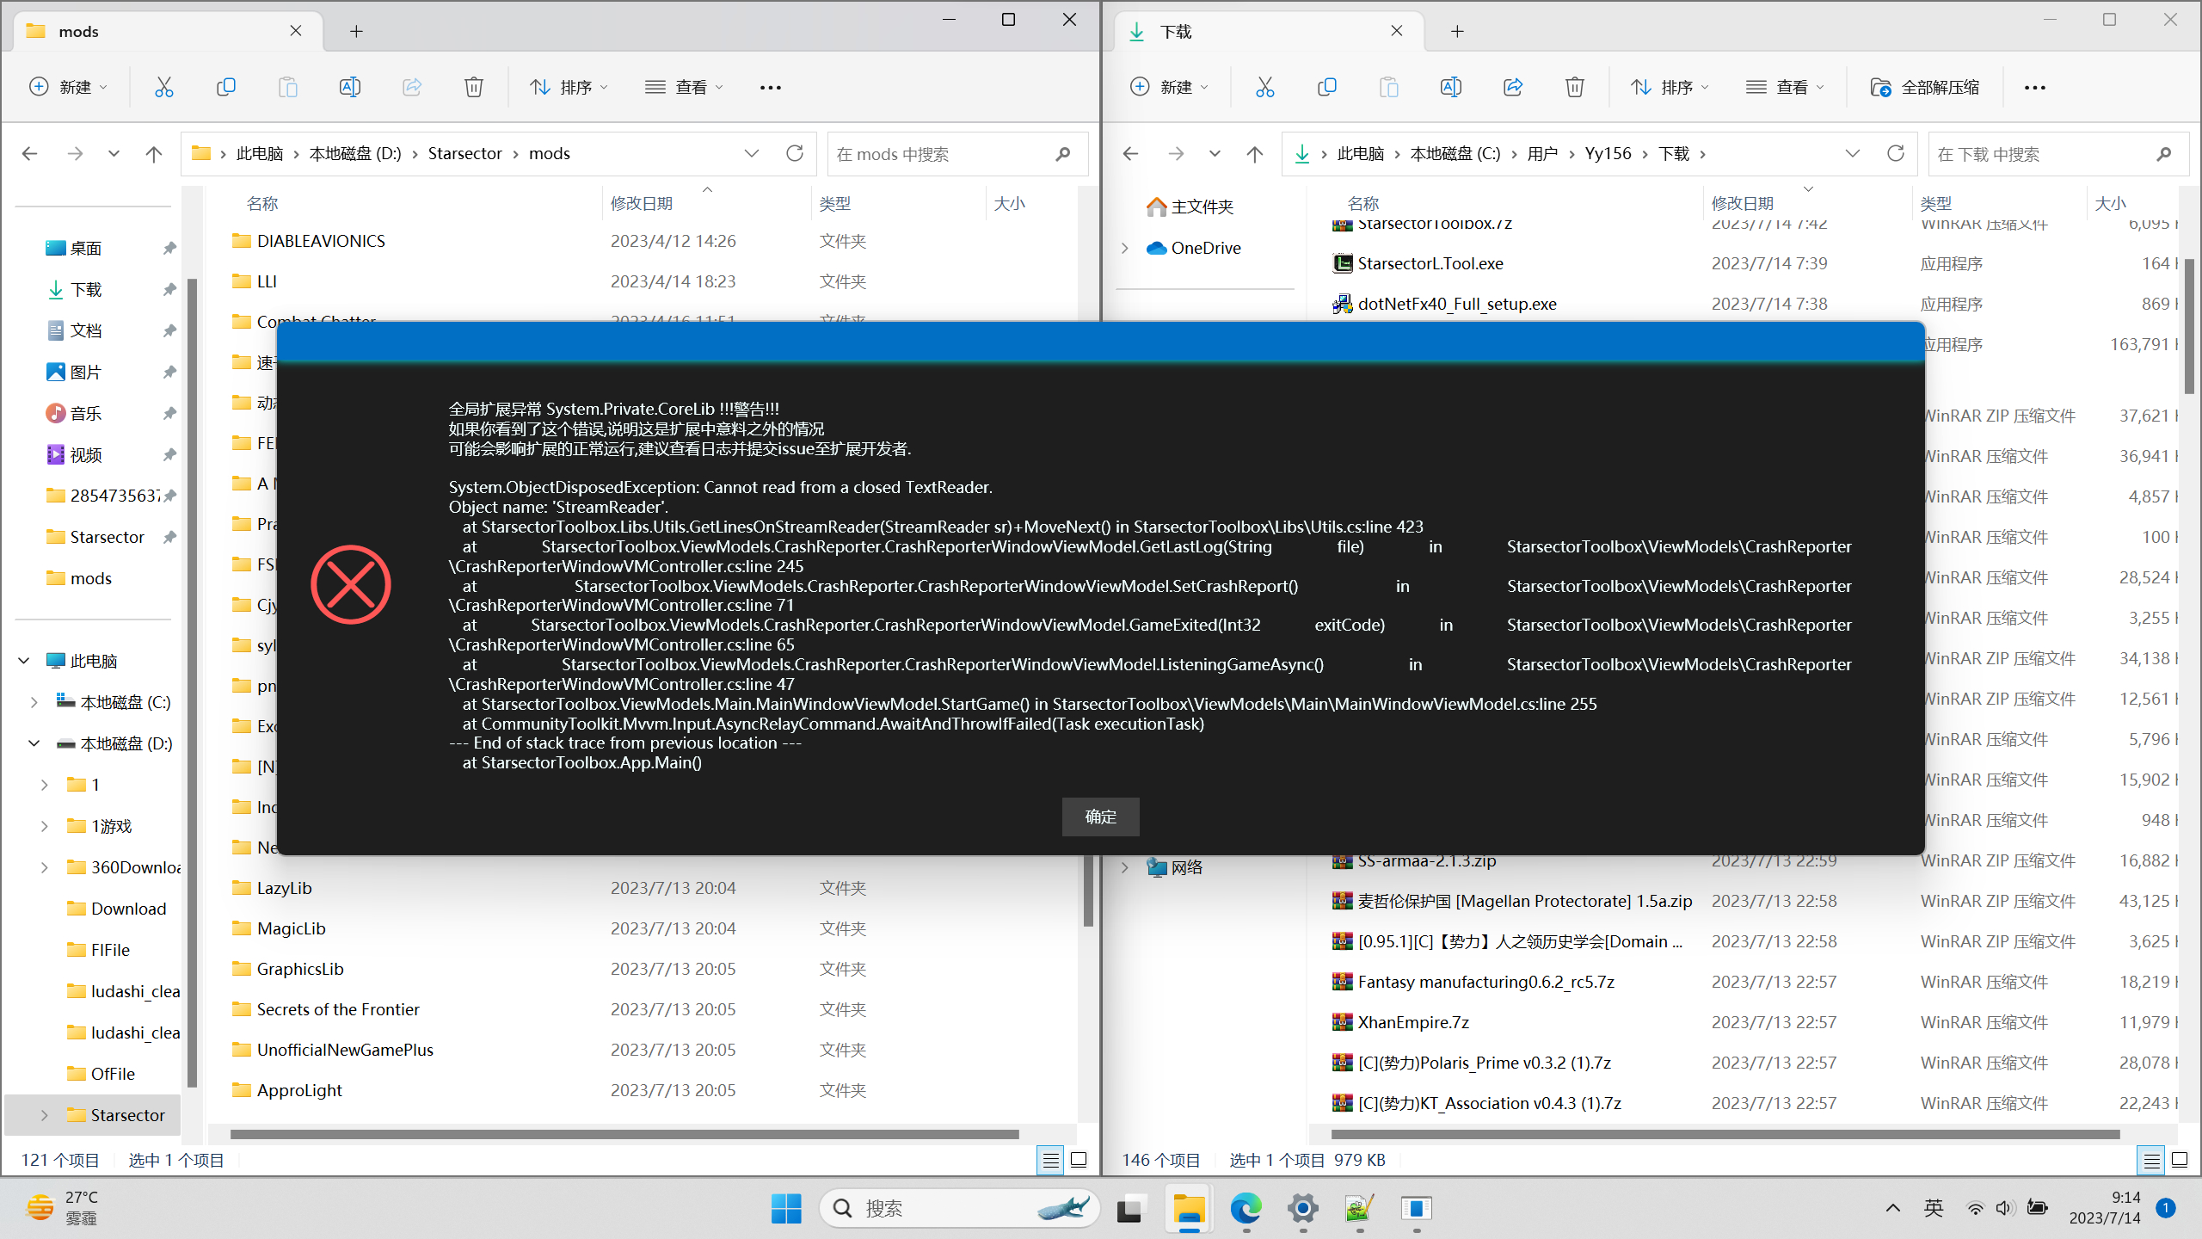This screenshot has width=2202, height=1239.
Task: Go up one level in downloads window
Action: tap(1255, 154)
